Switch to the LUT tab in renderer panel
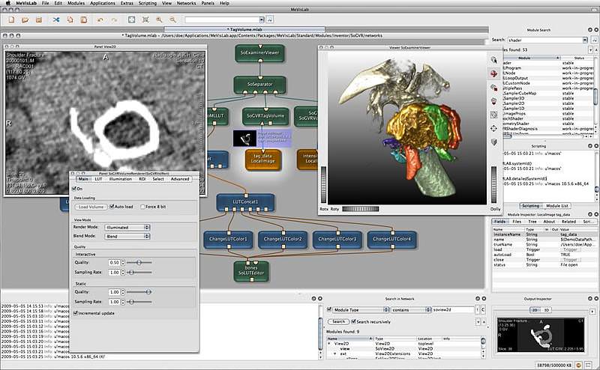The height and width of the screenshot is (370, 600). coord(98,179)
